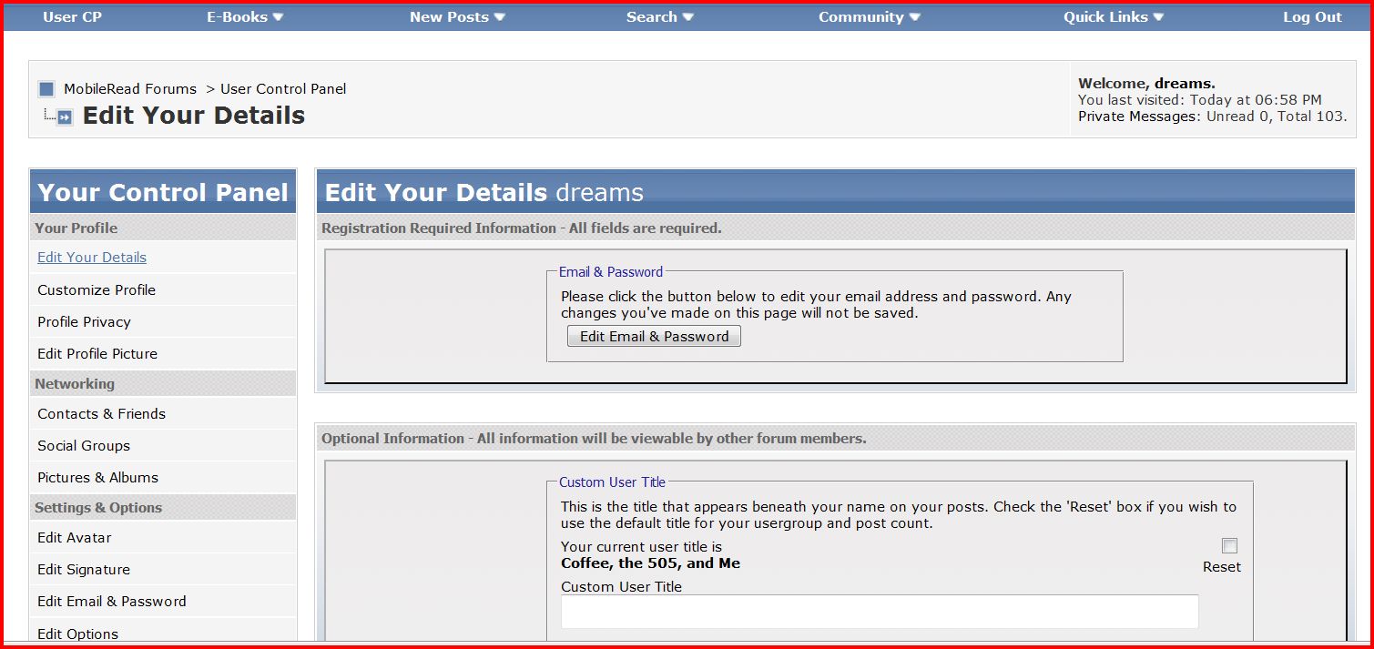Click the Your Control Panel header
The height and width of the screenshot is (649, 1374).
(163, 193)
